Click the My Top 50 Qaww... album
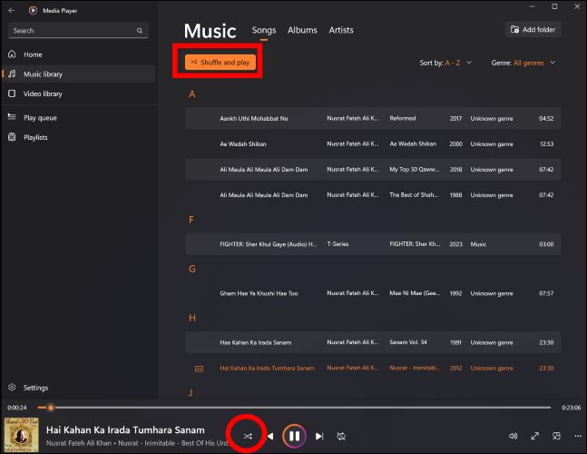This screenshot has width=587, height=454. [415, 169]
